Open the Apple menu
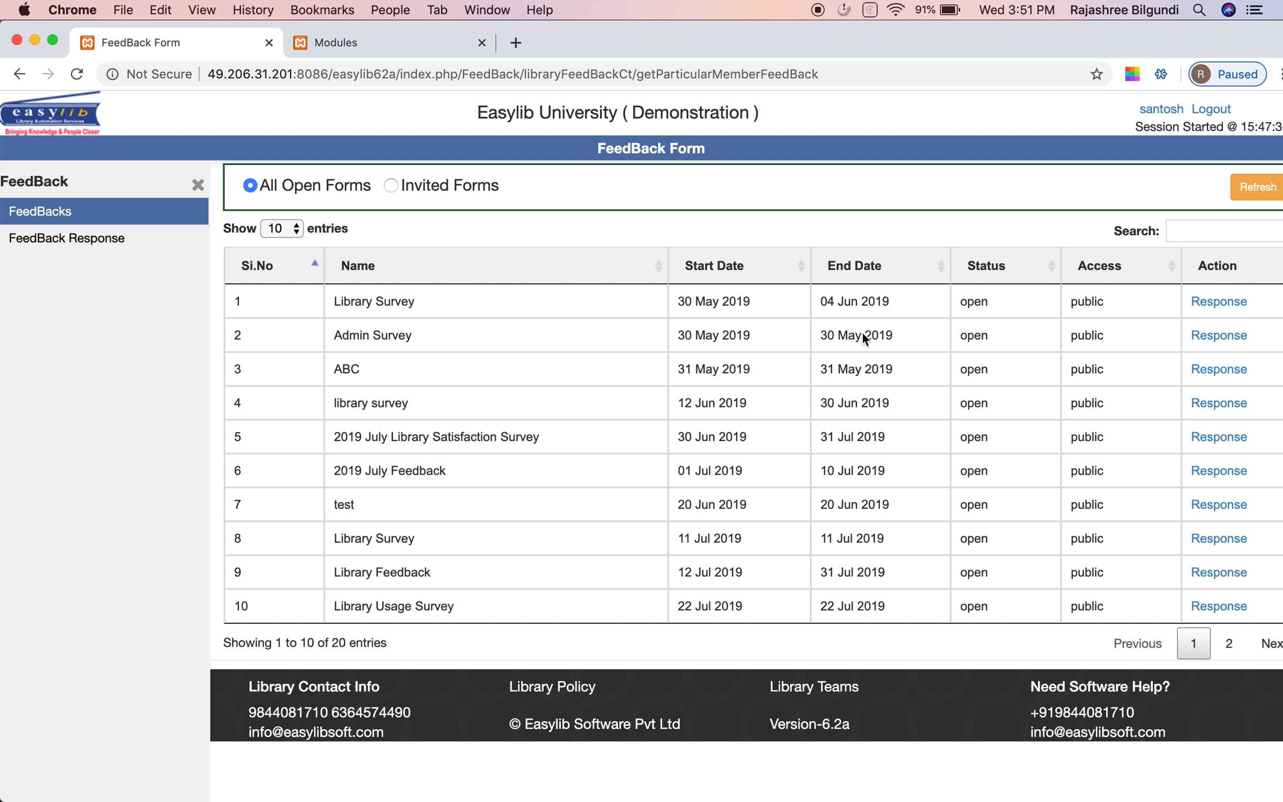The height and width of the screenshot is (802, 1283). coord(24,10)
